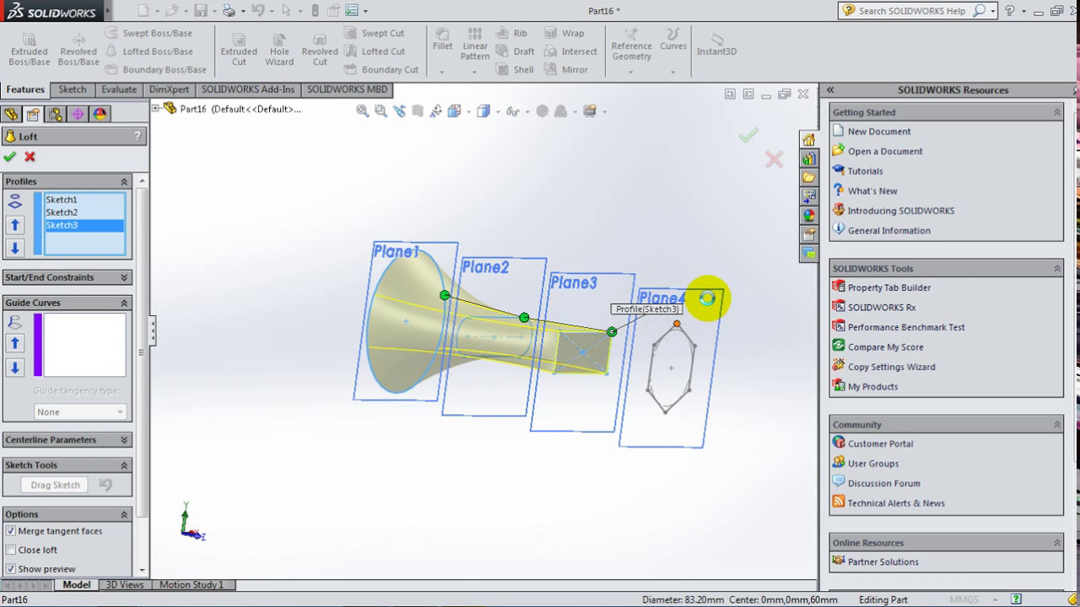Switch to the Sketch ribbon tab
This screenshot has height=607, width=1080.
click(x=72, y=89)
